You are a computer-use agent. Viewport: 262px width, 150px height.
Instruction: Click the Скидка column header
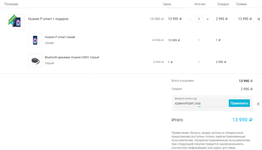pos(223,4)
